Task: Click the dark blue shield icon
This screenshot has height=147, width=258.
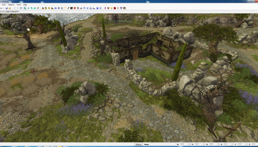Action: 121,8
